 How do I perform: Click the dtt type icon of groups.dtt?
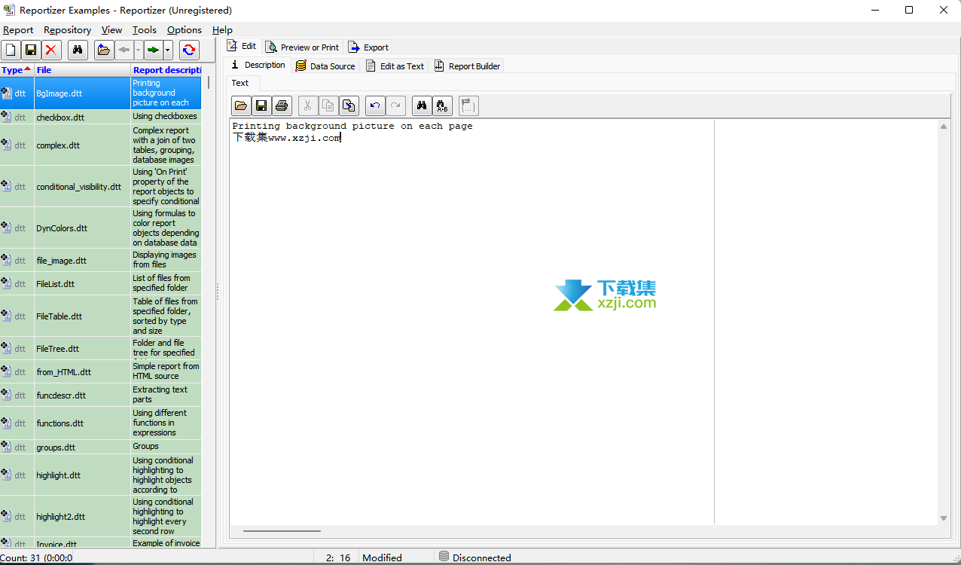[7, 447]
